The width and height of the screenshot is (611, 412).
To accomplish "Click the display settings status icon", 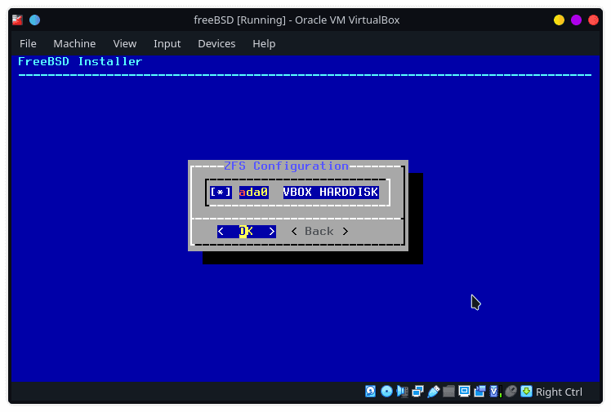I will pos(464,392).
